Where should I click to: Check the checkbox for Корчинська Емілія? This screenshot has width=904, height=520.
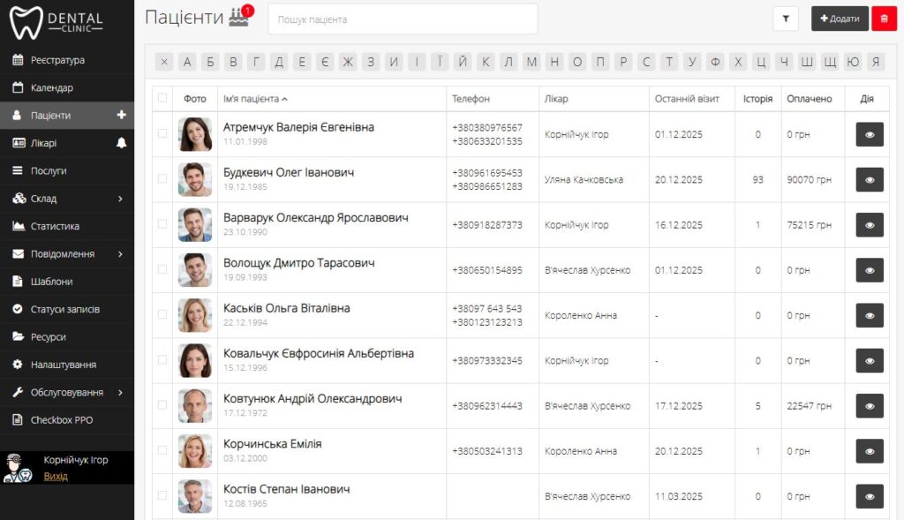click(162, 450)
